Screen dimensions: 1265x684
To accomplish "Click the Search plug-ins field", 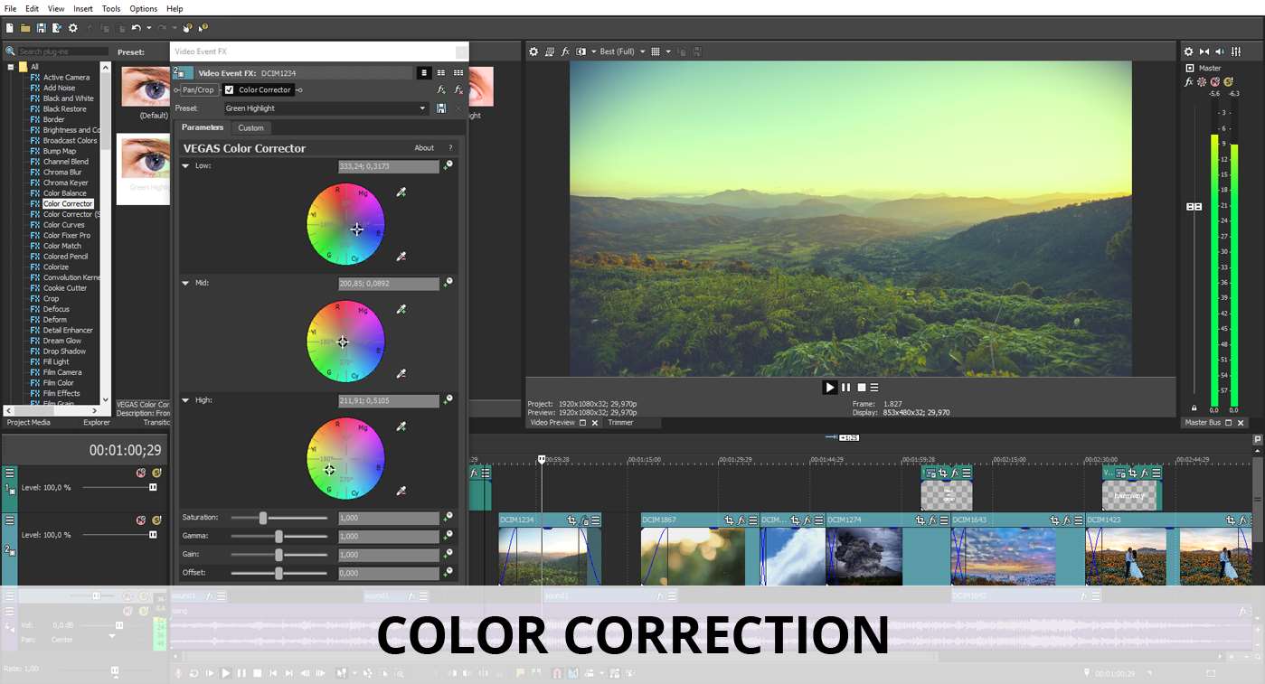I will click(x=62, y=52).
